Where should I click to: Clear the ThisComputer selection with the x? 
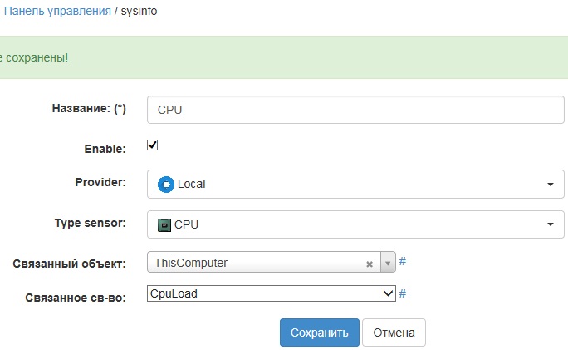pos(370,264)
